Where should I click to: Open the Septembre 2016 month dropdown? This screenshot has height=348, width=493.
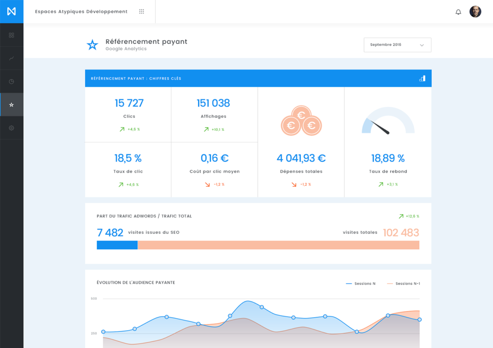coord(397,45)
